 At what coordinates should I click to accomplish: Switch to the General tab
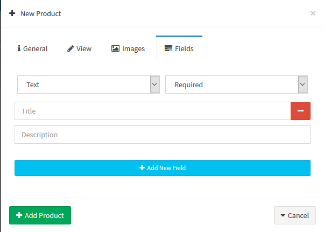(32, 48)
